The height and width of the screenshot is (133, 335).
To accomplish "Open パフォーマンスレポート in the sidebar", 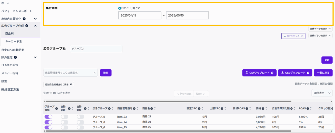I will [x=17, y=11].
